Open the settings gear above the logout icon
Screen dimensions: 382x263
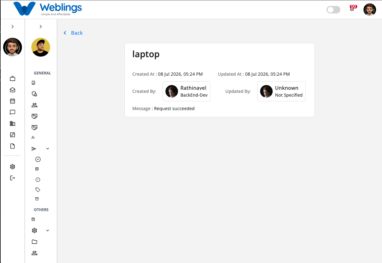point(13,167)
